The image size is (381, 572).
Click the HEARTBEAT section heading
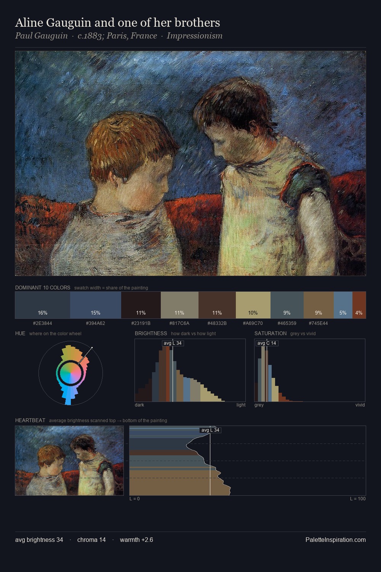(30, 420)
